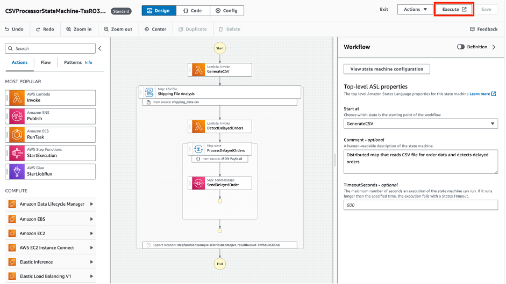Expand the Elastic Inference category
506x284 pixels.
pyautogui.click(x=91, y=262)
